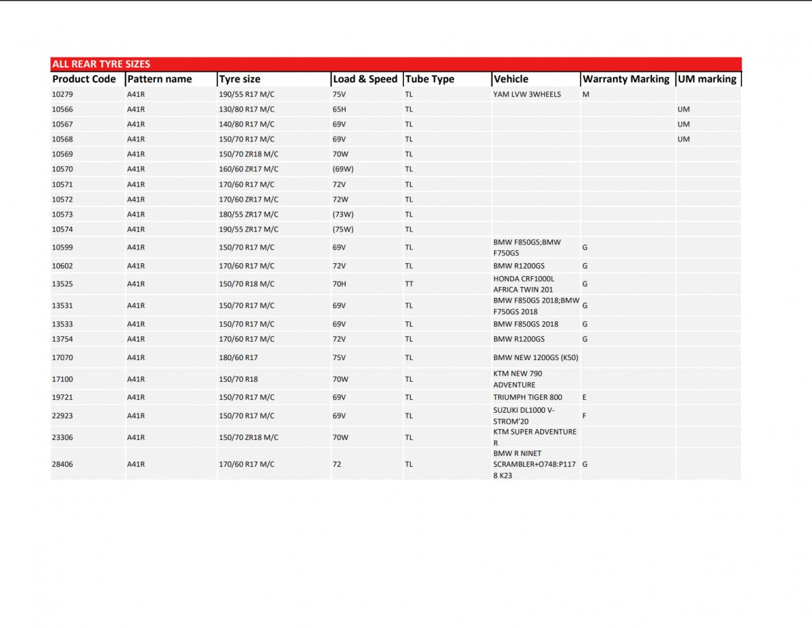The image size is (812, 628).
Task: Click the 'ALL REAR TYRE SIZES' red banner title
Action: pyautogui.click(x=101, y=64)
